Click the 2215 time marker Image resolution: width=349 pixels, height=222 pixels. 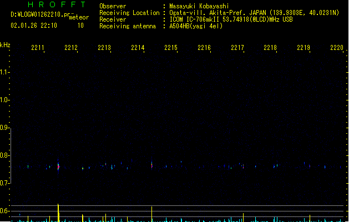pyautogui.click(x=171, y=48)
